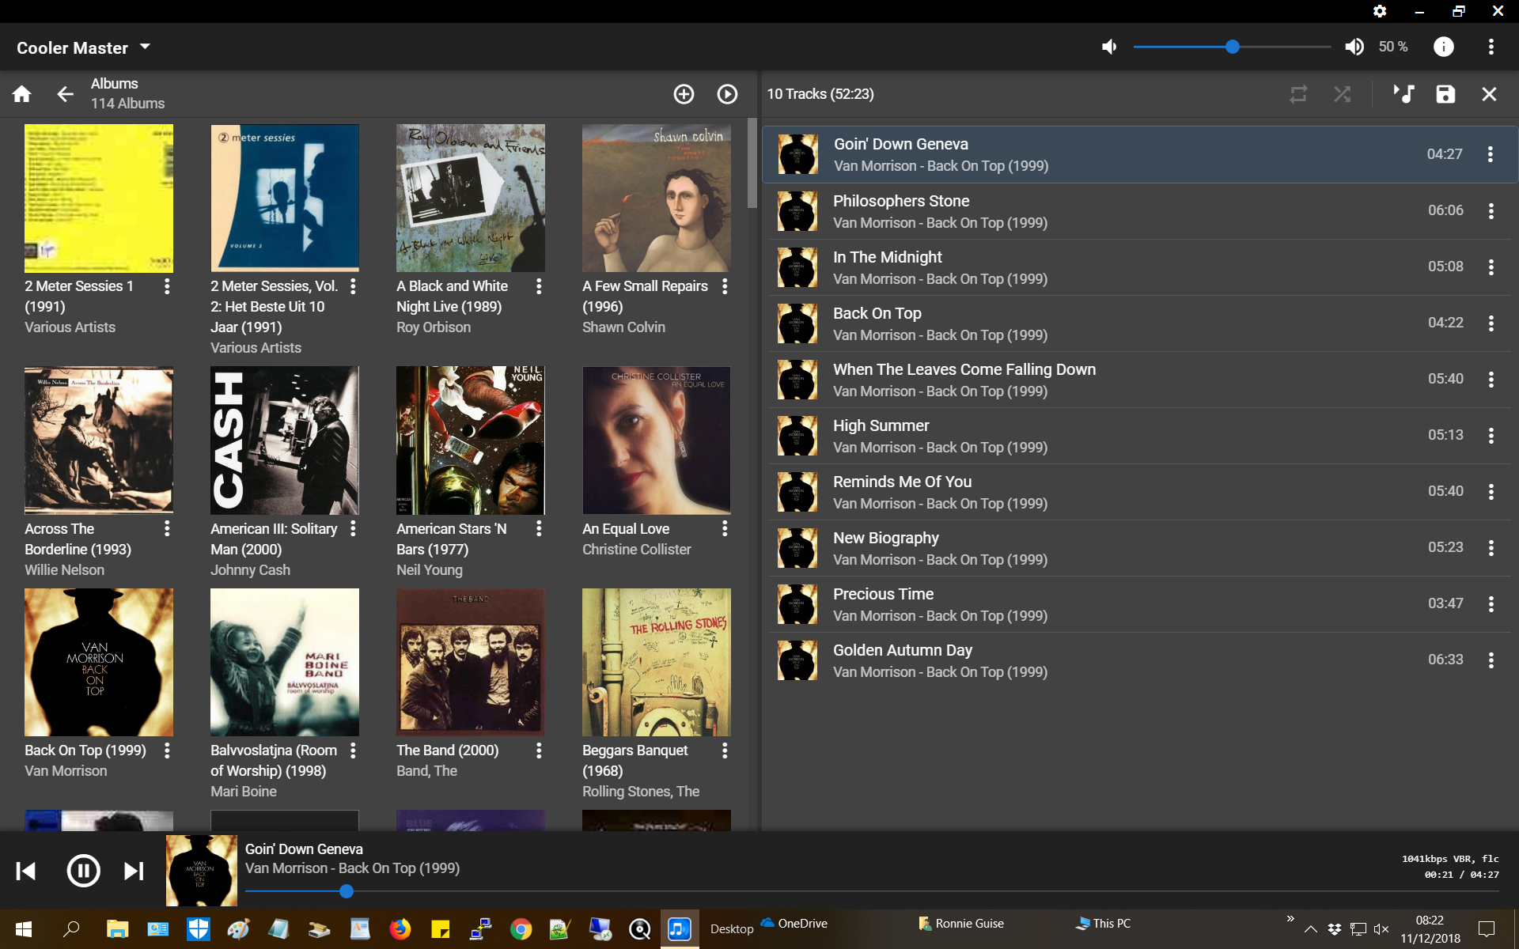Open the Cooler Master player dropdown
The height and width of the screenshot is (949, 1519).
tap(83, 47)
